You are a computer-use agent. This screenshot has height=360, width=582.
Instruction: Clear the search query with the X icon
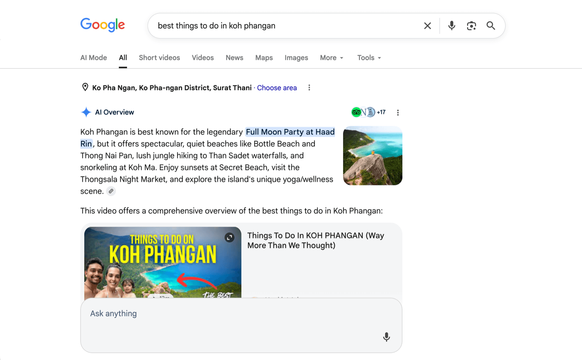pos(427,26)
